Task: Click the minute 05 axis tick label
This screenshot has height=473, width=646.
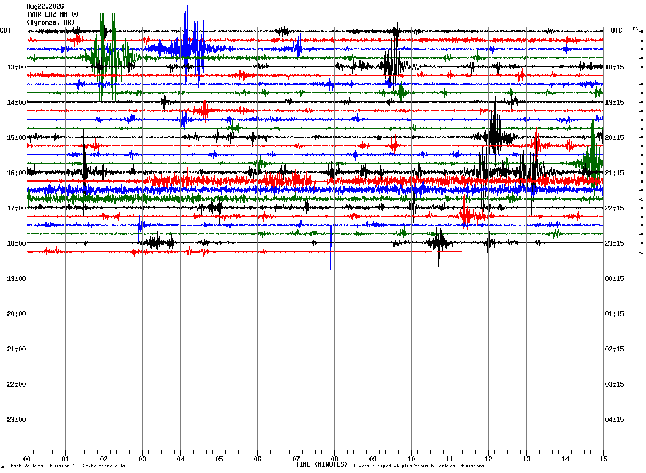Action: [219, 459]
